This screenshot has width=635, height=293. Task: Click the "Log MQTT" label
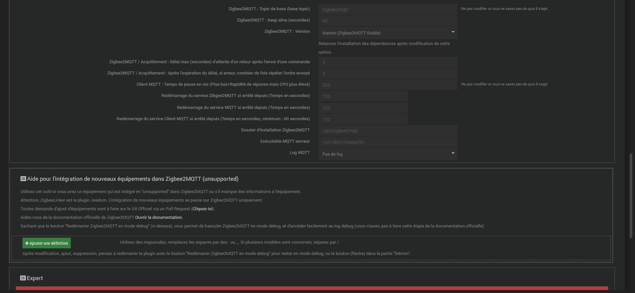point(300,153)
